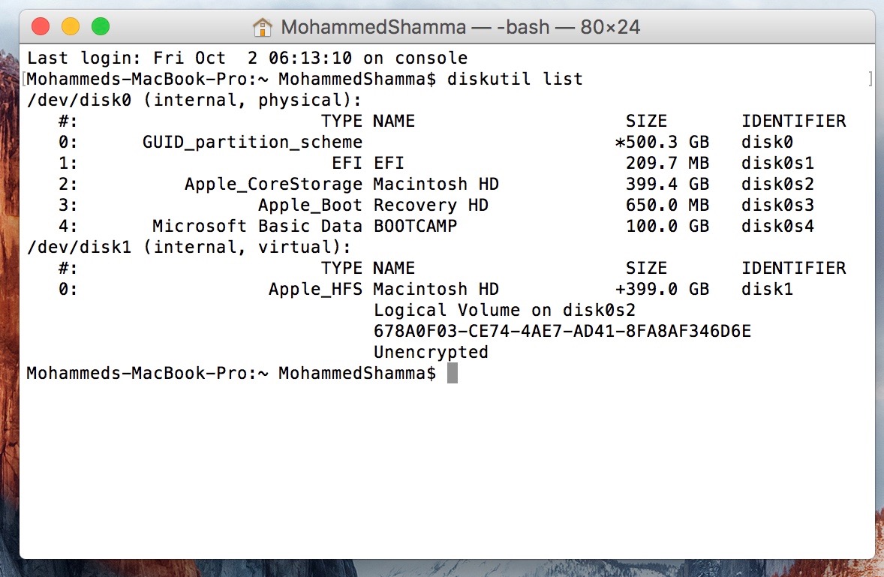Click the 'diskutil list' command text
This screenshot has height=577, width=884.
(515, 79)
